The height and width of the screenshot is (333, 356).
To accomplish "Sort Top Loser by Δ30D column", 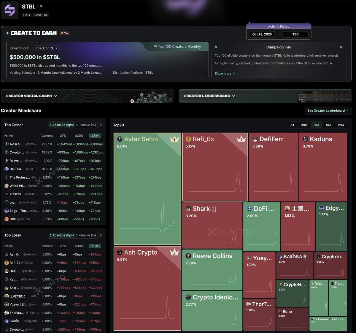I will [79, 246].
